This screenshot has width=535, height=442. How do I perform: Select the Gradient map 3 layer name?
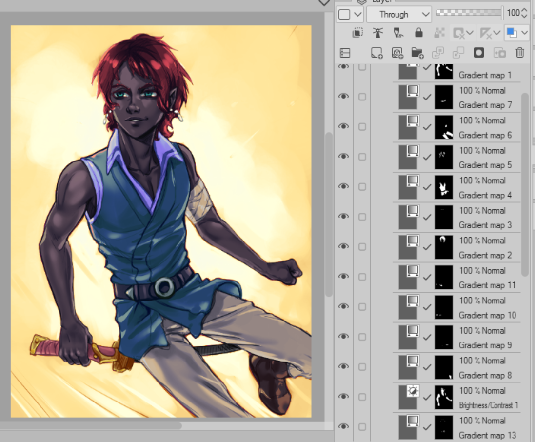pyautogui.click(x=485, y=225)
